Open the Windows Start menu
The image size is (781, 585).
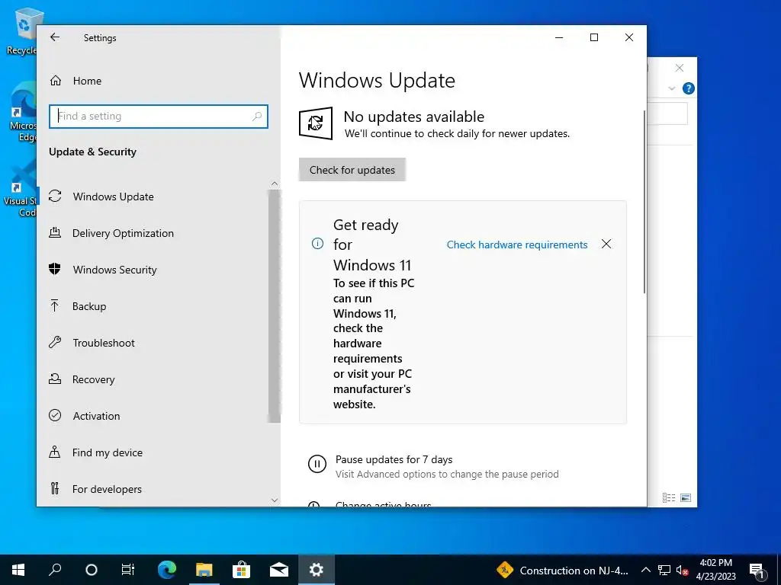[18, 570]
